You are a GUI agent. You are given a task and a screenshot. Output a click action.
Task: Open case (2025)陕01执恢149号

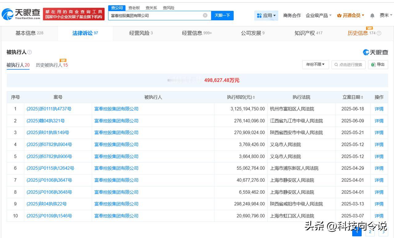coord(48,133)
